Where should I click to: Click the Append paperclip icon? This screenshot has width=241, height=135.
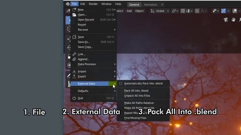tap(74, 59)
